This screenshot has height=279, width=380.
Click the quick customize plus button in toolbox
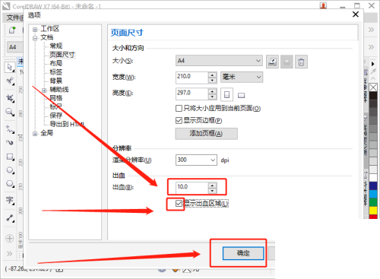tap(10, 239)
